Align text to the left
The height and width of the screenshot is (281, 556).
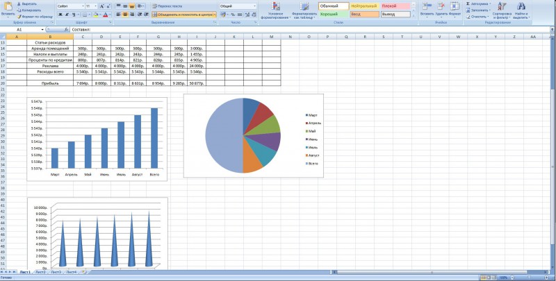pos(118,15)
